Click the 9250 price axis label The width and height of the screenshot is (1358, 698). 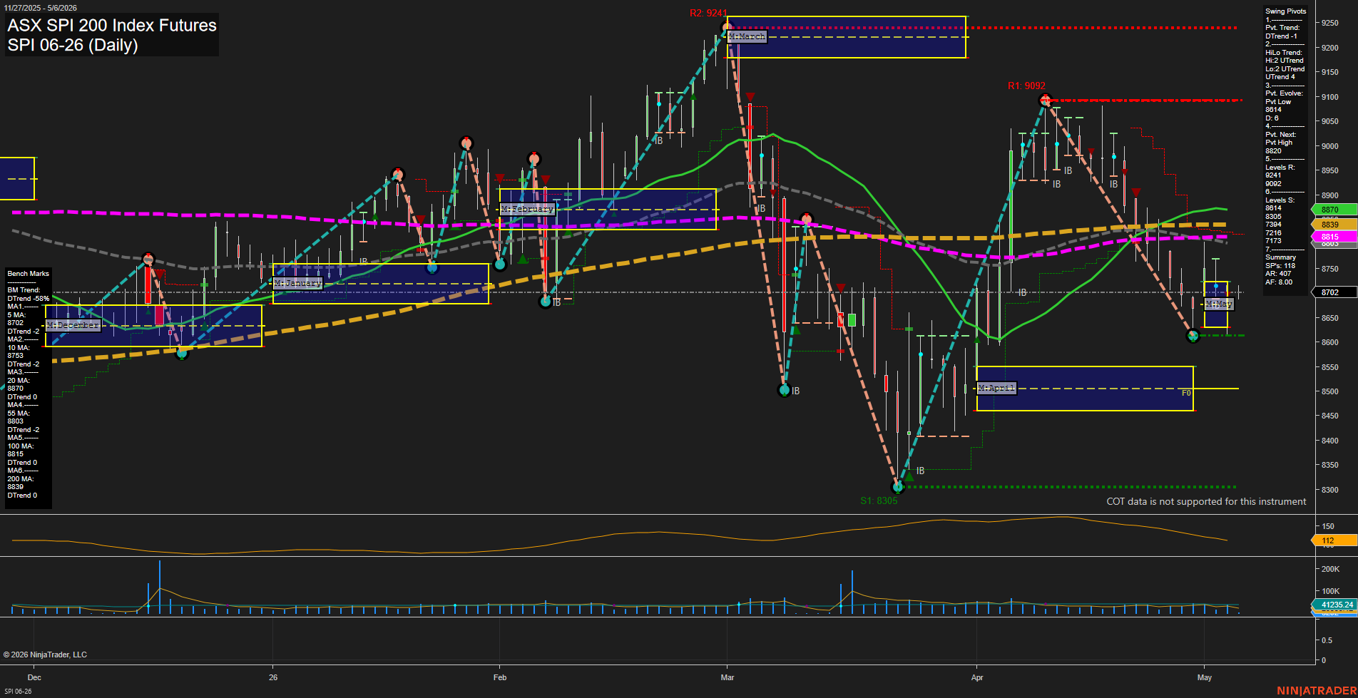(x=1329, y=23)
